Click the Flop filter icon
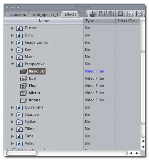This screenshot has height=161, width=149. [x=24, y=86]
